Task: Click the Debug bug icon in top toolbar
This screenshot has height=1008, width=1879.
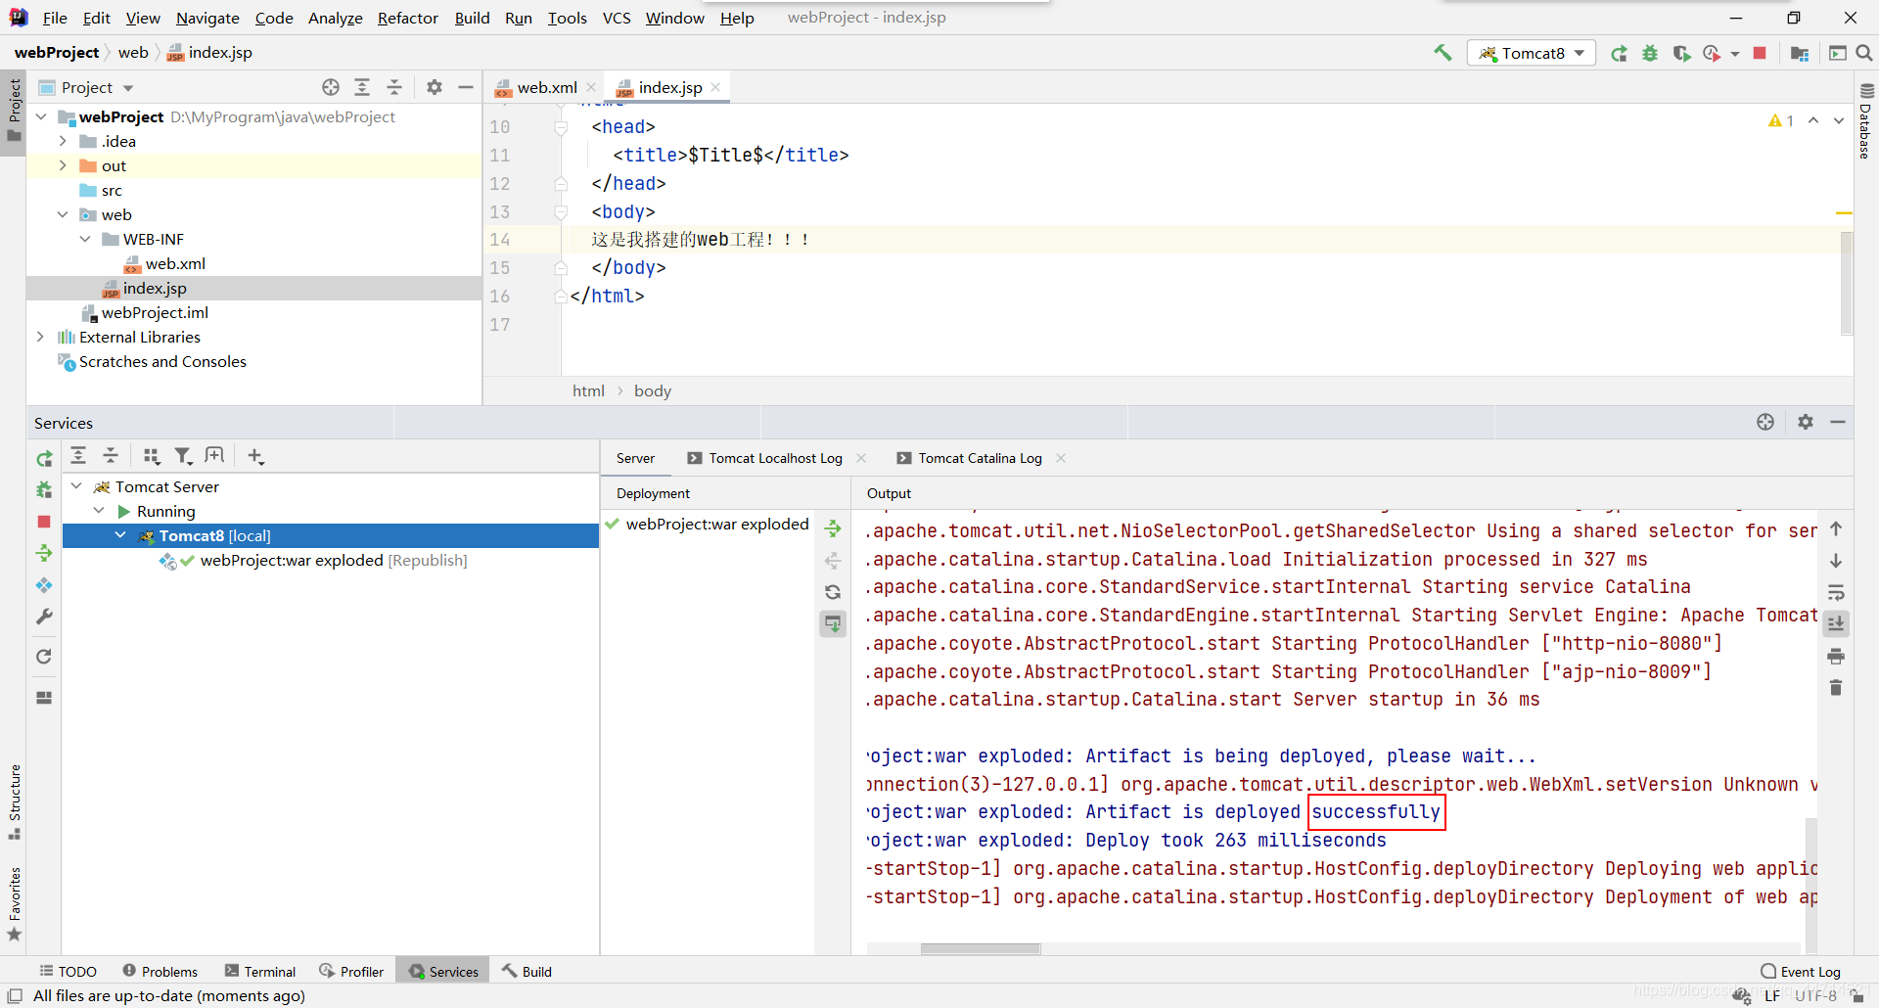Action: 1650,53
